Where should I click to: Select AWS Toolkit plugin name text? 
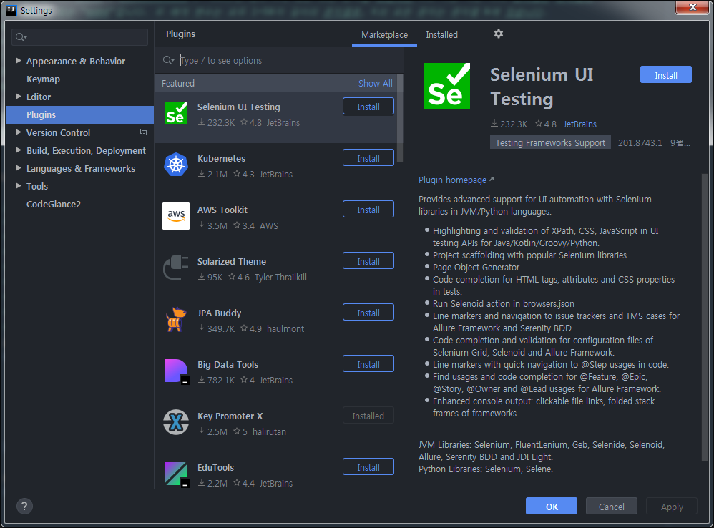222,210
